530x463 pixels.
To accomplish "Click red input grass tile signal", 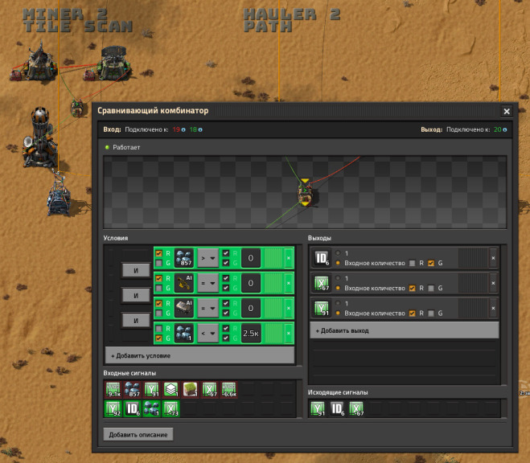I will point(191,390).
